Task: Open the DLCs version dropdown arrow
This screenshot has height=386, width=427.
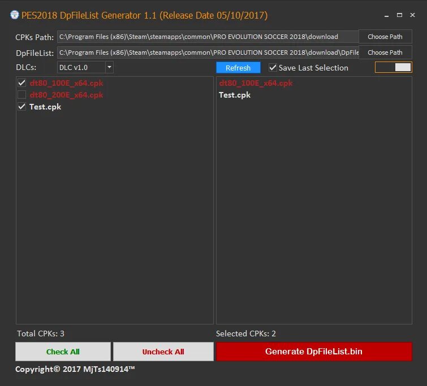Action: point(109,67)
